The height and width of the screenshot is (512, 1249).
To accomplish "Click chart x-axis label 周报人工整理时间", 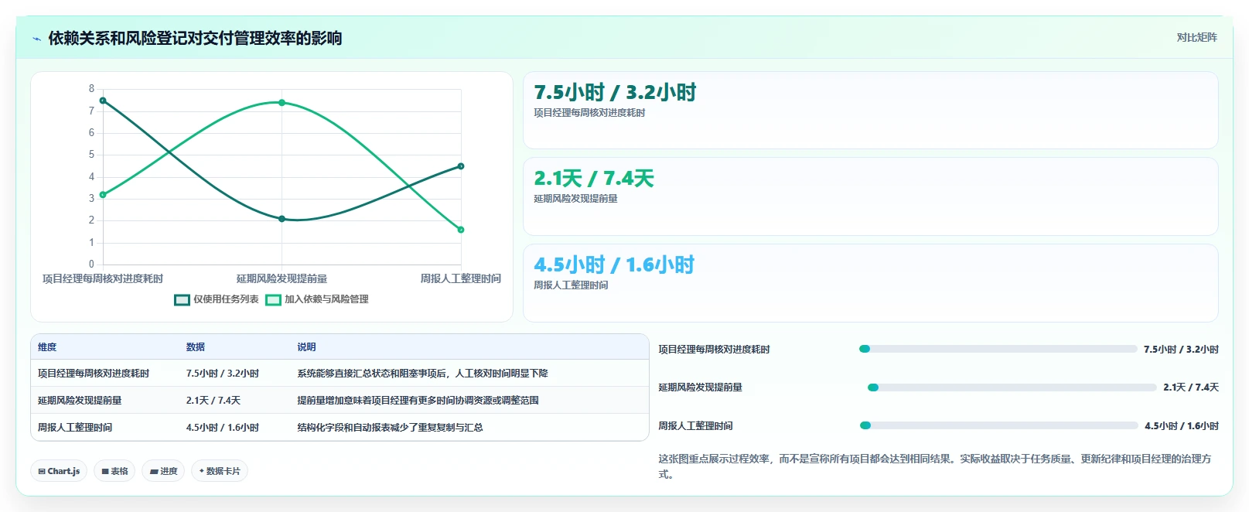I will 461,278.
